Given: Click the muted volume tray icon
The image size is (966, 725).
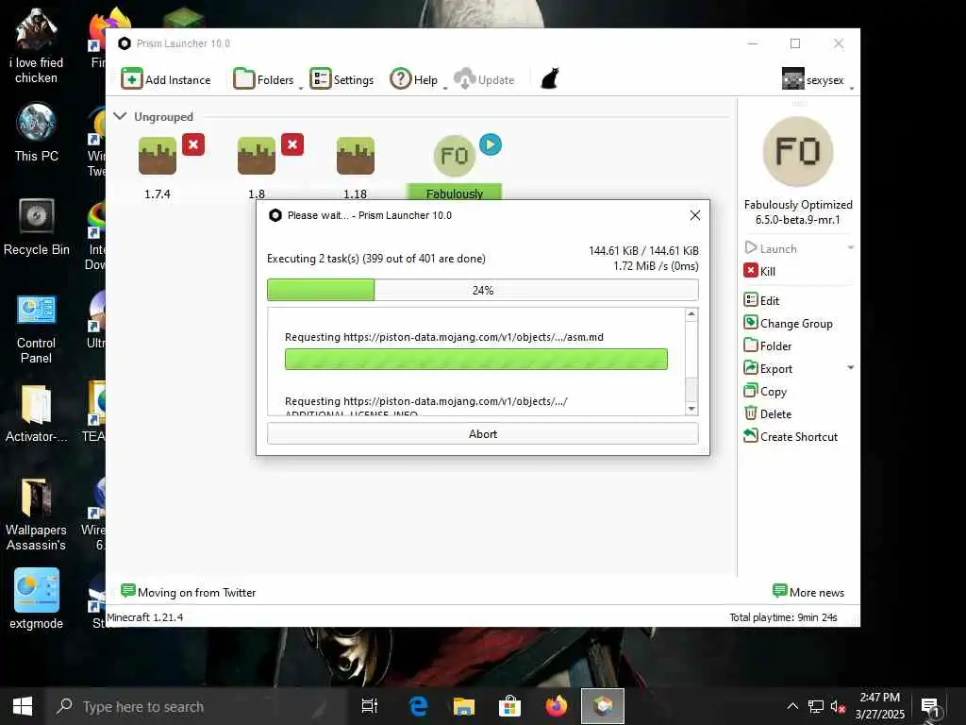Looking at the screenshot, I should [x=838, y=706].
